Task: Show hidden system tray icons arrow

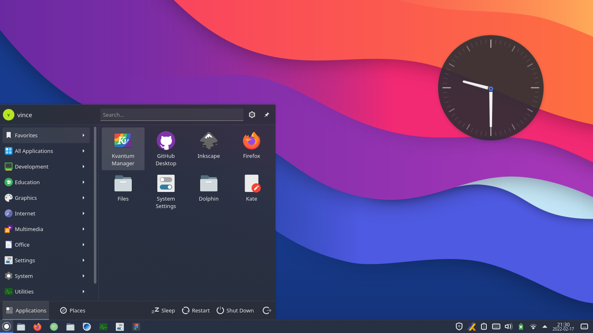Action: (x=545, y=326)
